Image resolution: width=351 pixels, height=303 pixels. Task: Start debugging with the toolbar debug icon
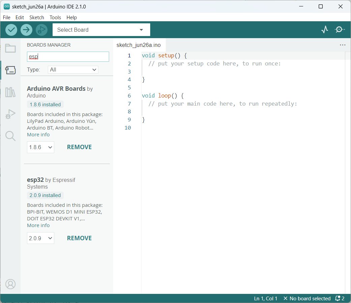point(41,30)
